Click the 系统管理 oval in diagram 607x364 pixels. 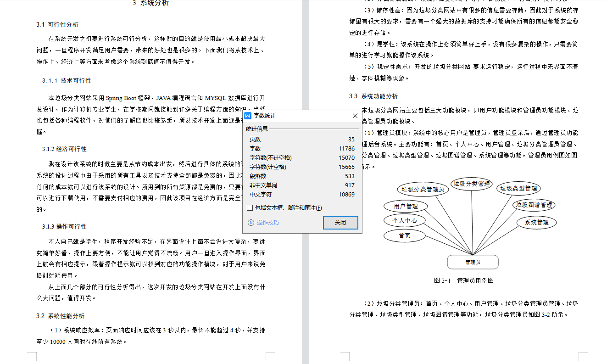[537, 223]
